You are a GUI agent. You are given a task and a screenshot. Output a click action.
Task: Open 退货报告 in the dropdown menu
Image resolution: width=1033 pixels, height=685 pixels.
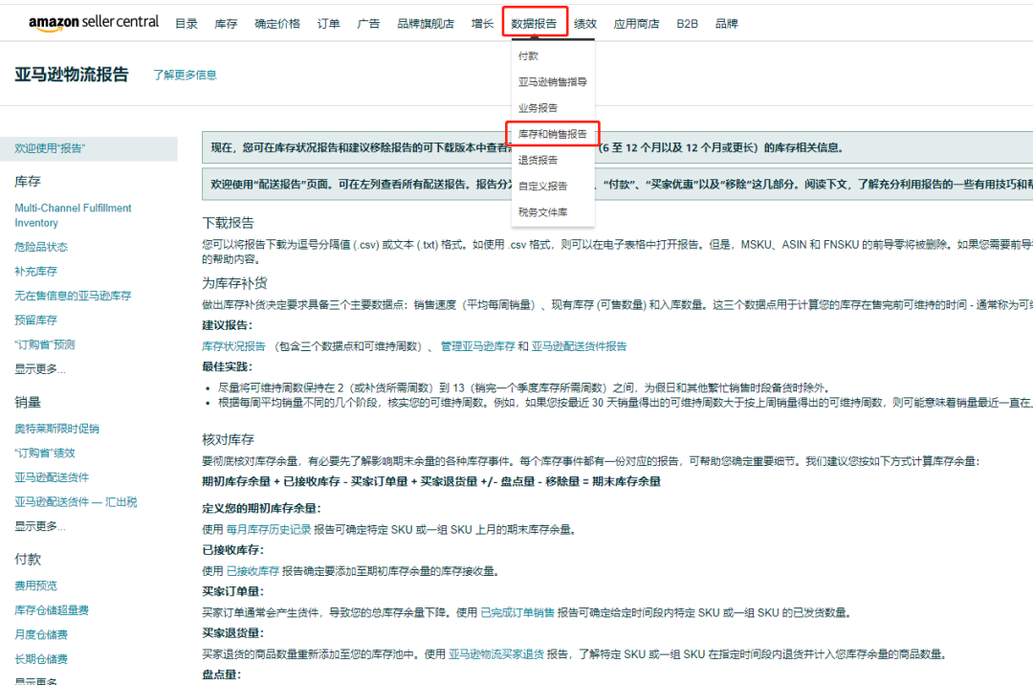tap(538, 160)
